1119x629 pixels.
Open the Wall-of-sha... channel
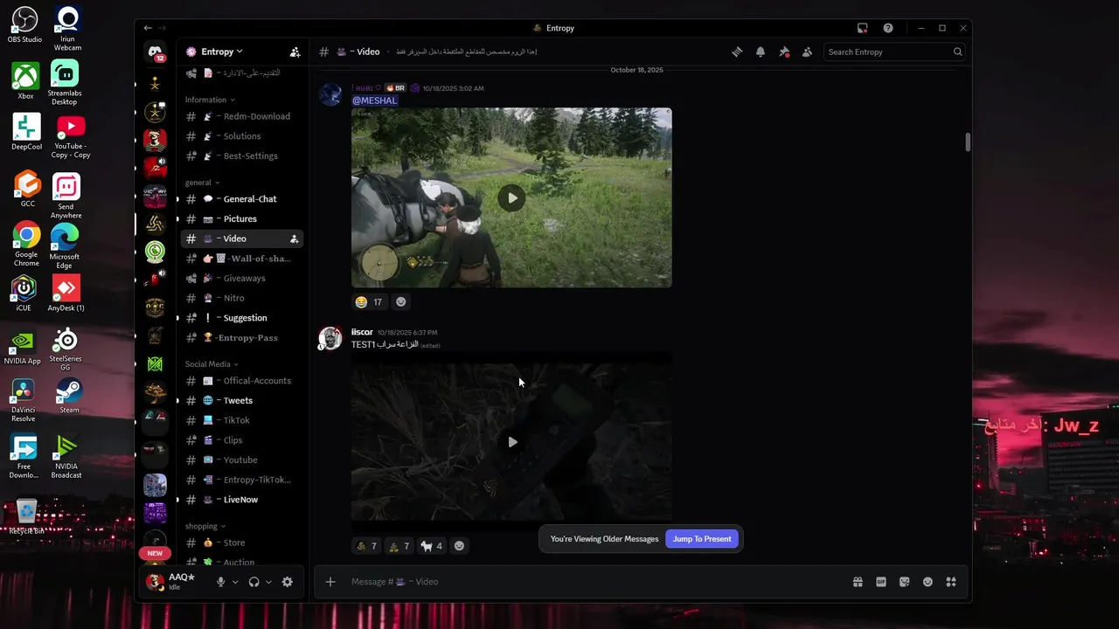tap(242, 259)
